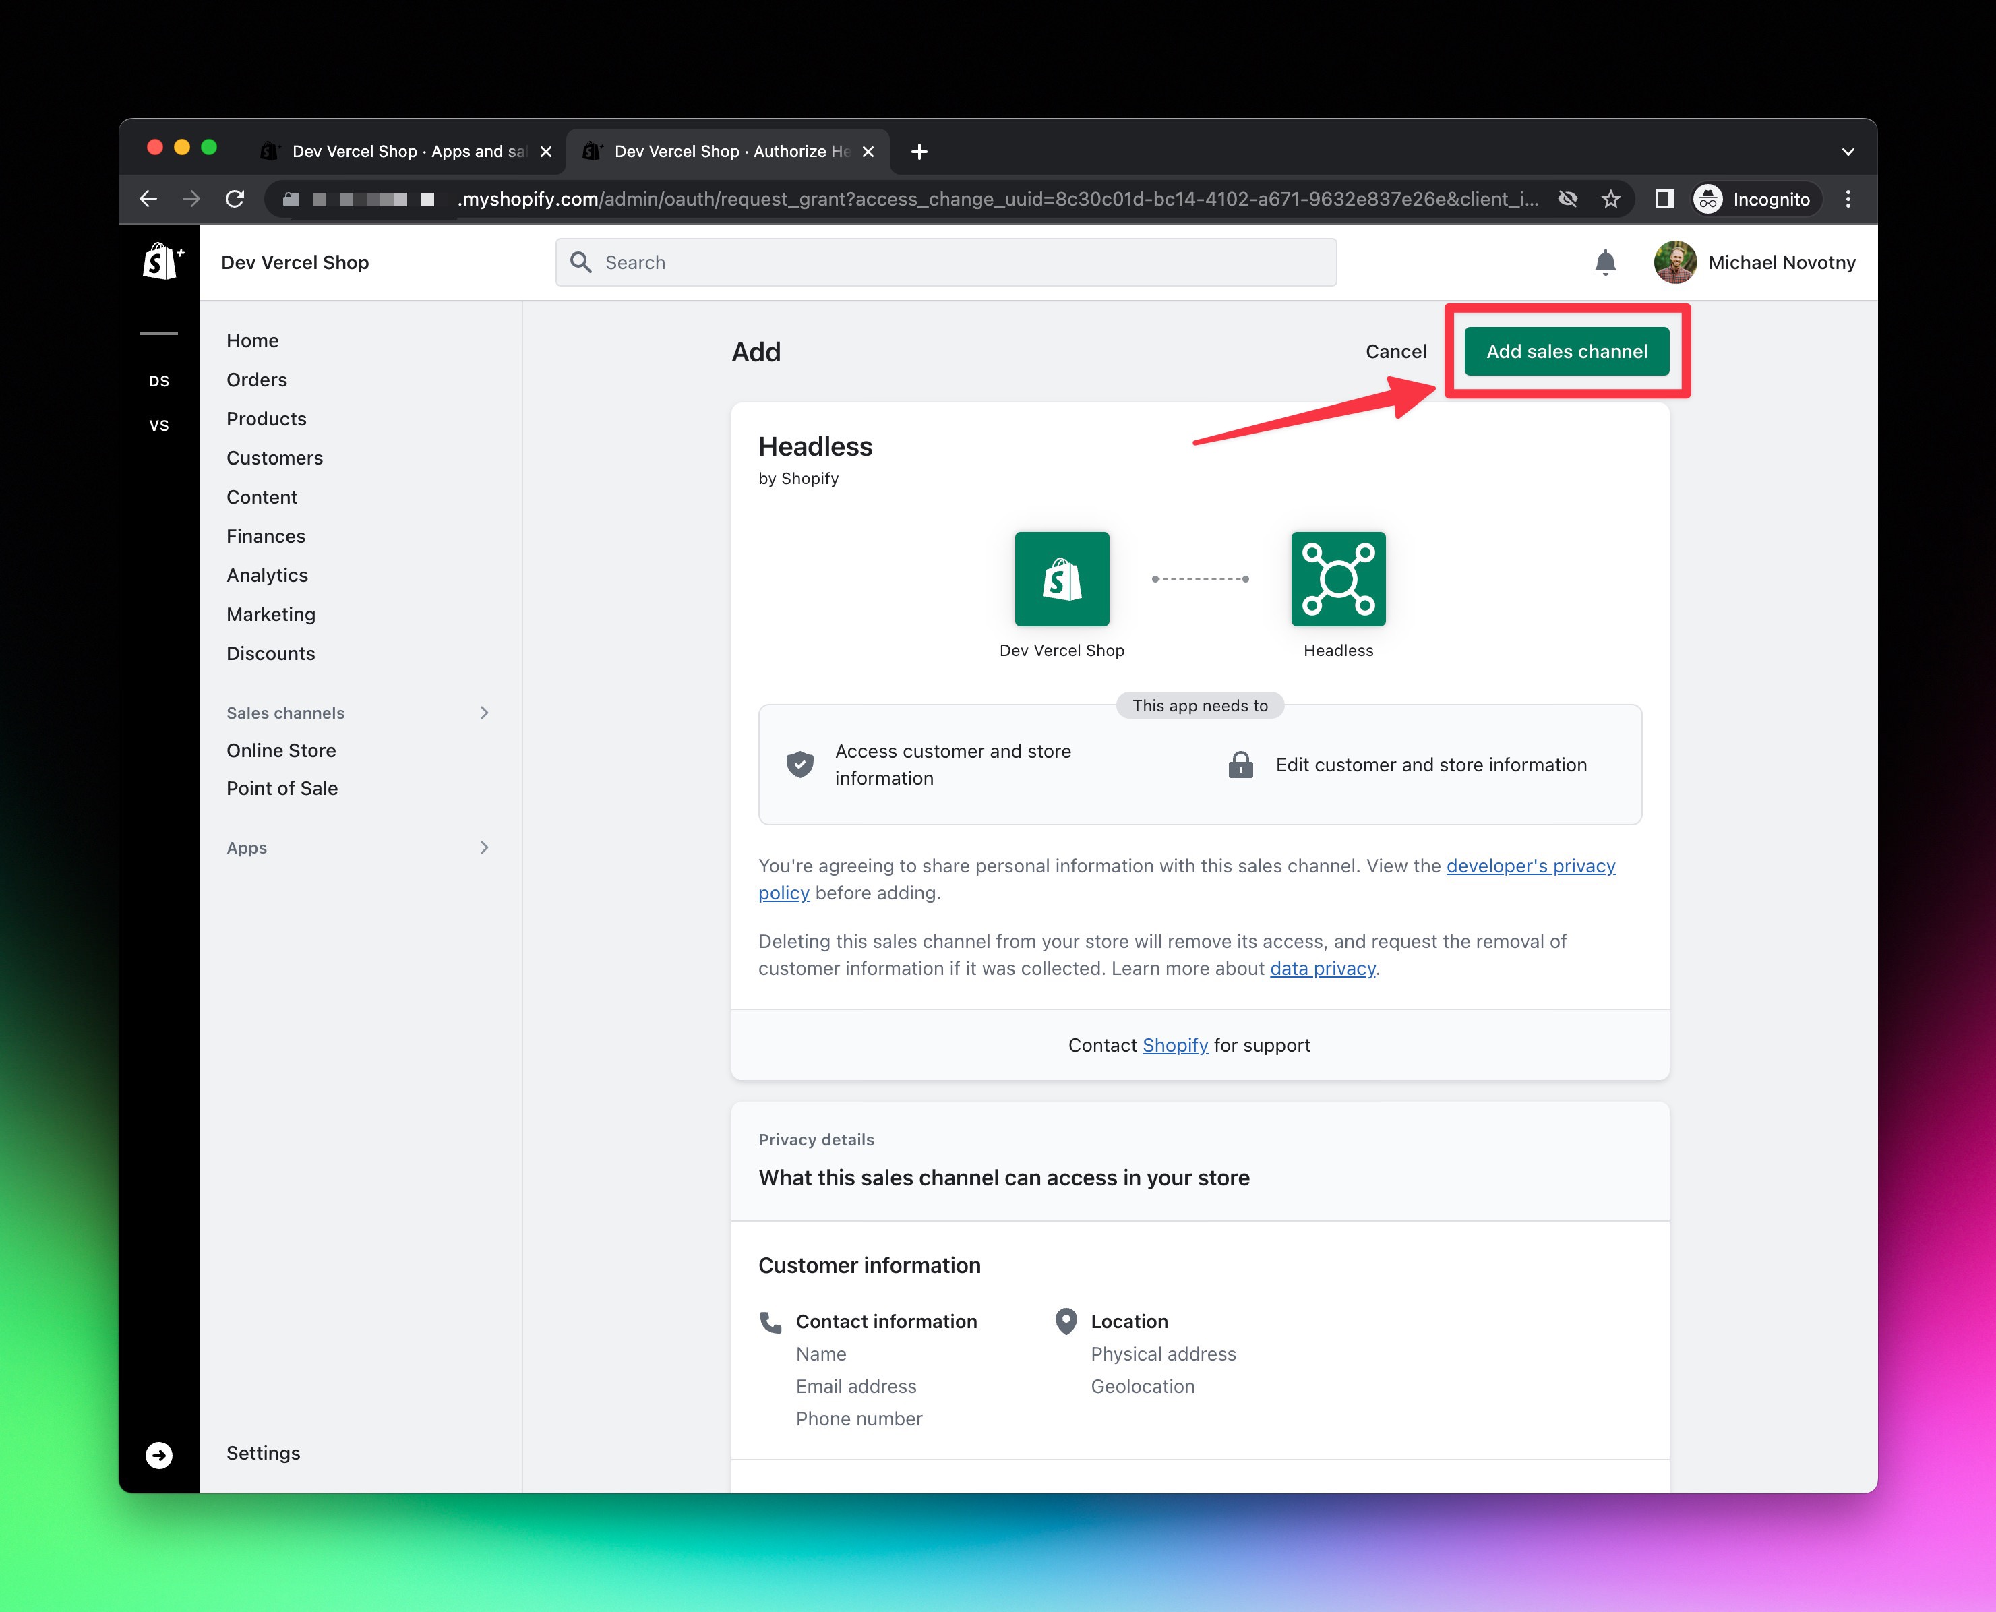Open the Products page
The image size is (1996, 1612).
pos(266,419)
